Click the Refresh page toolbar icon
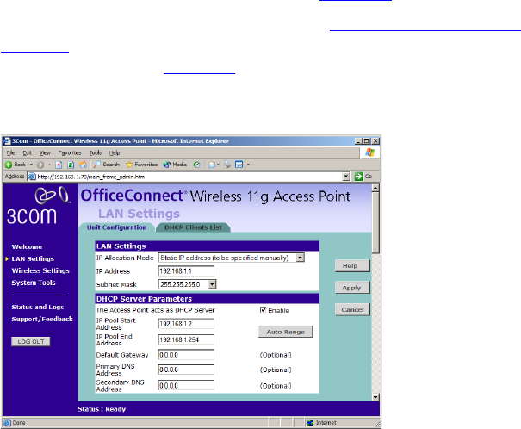 pos(71,165)
